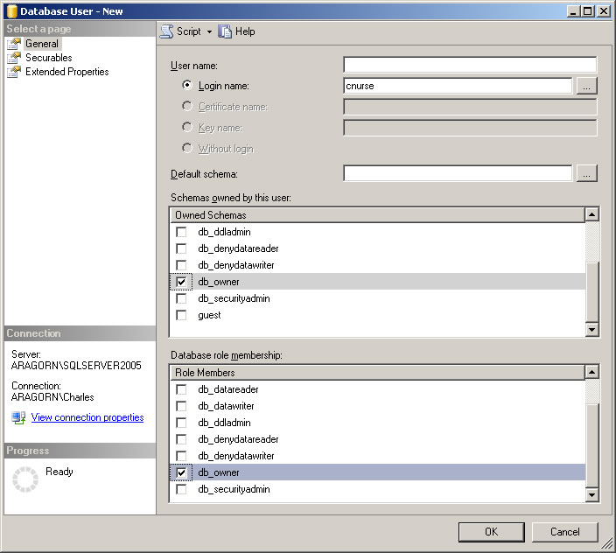Viewport: 616px width, 553px height.
Task: Click View connection properties link
Action: coord(87,418)
